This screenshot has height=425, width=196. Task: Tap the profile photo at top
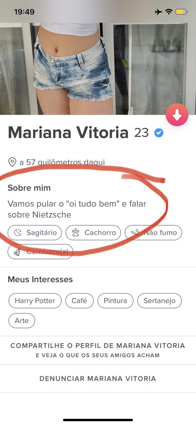(x=98, y=69)
